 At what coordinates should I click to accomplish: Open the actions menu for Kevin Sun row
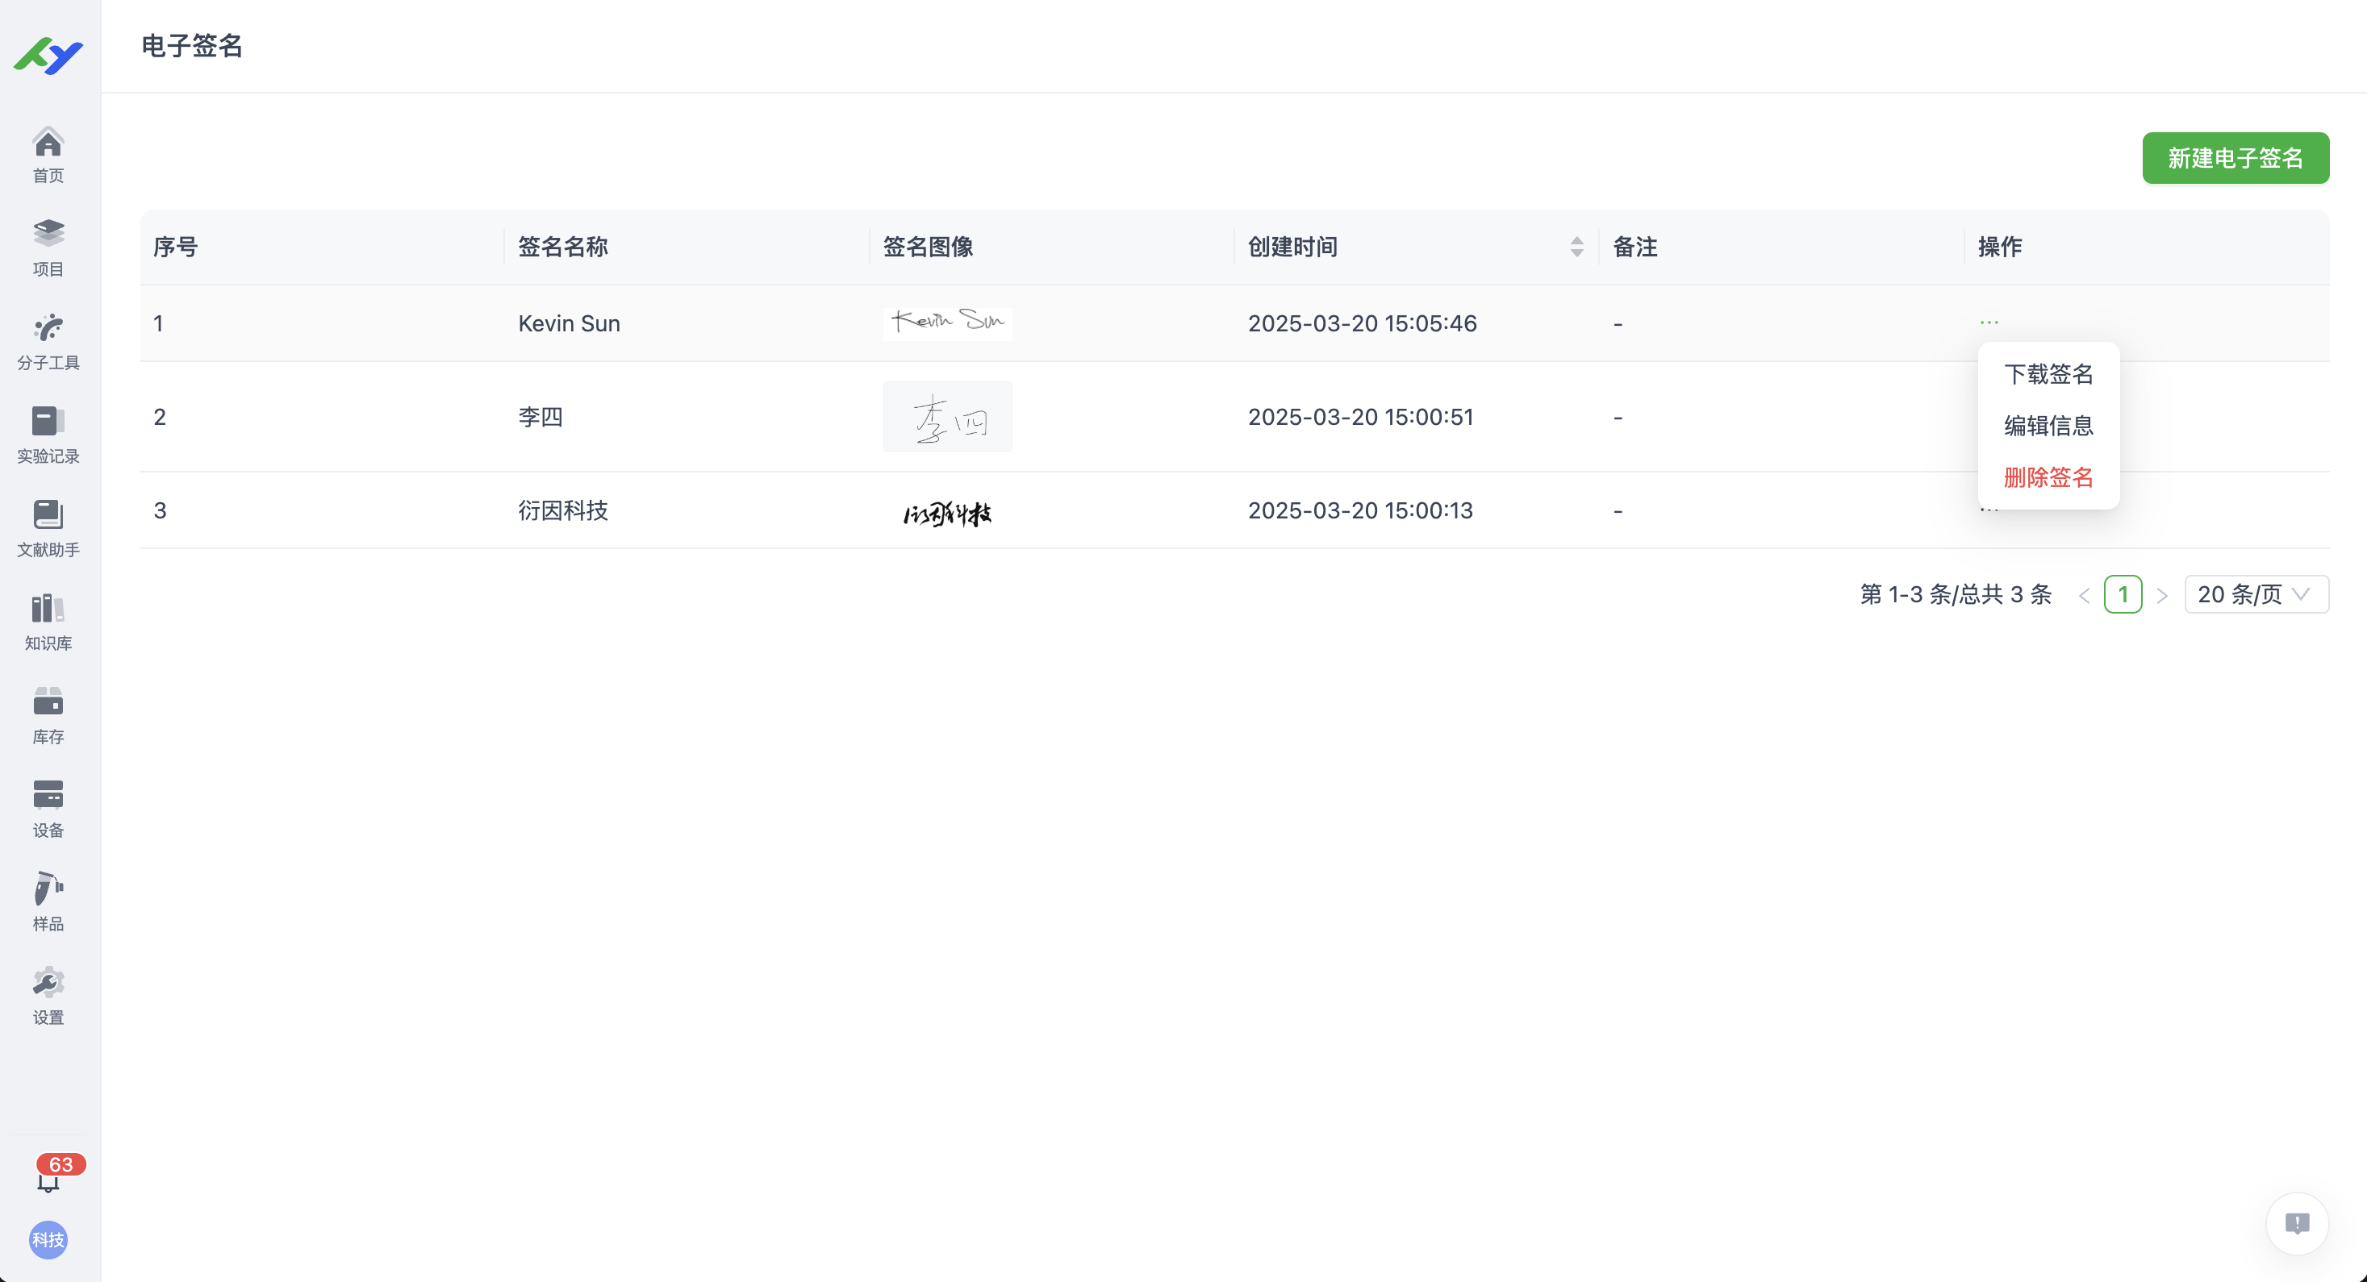pos(1989,323)
